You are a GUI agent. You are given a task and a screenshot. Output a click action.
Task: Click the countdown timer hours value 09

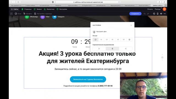[x=75, y=42]
